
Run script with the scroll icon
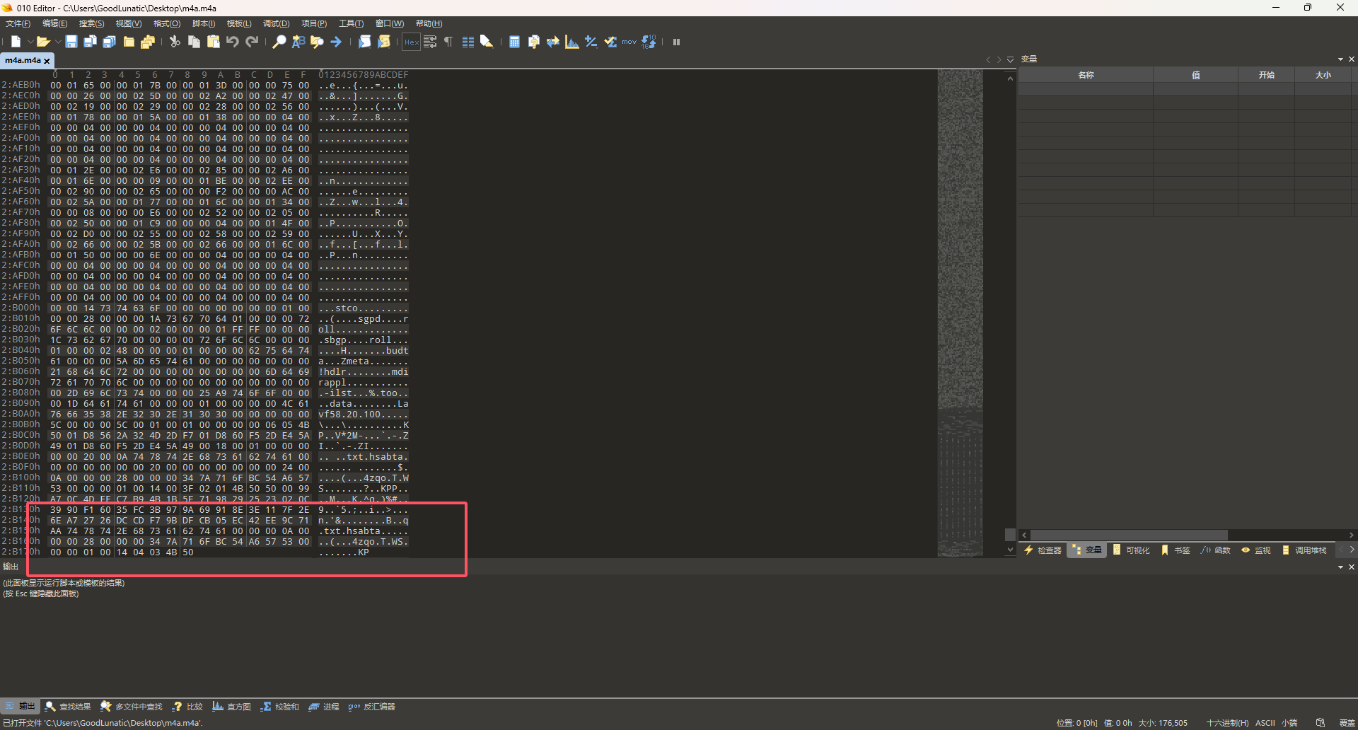coord(364,42)
